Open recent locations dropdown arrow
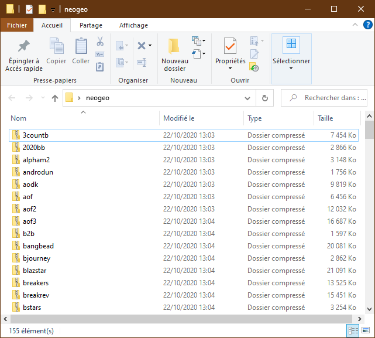The height and width of the screenshot is (338, 375). [x=43, y=98]
